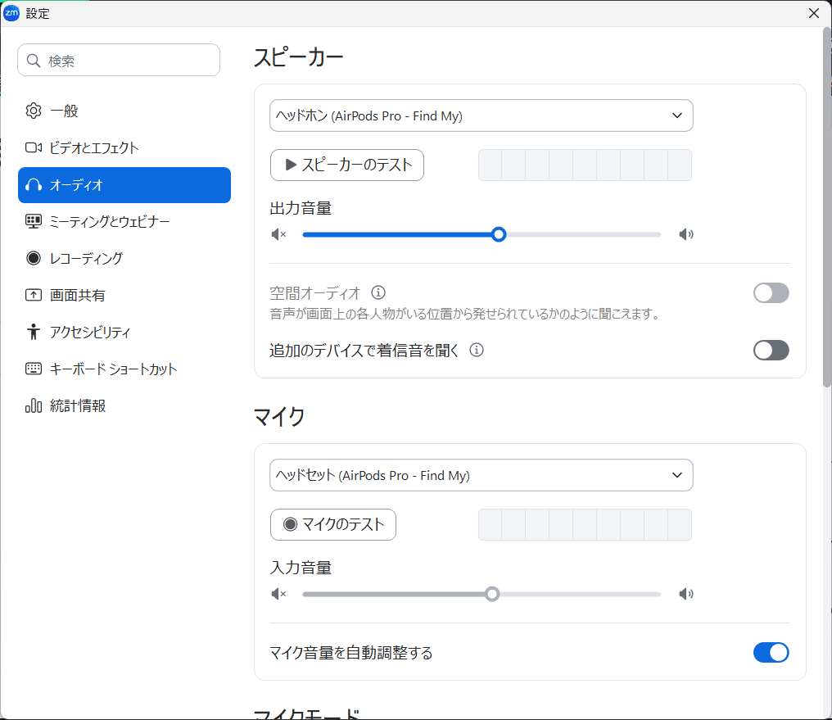Click the info icon beside 追加のデバイスで着信音を聞く
This screenshot has width=832, height=720.
(x=477, y=350)
